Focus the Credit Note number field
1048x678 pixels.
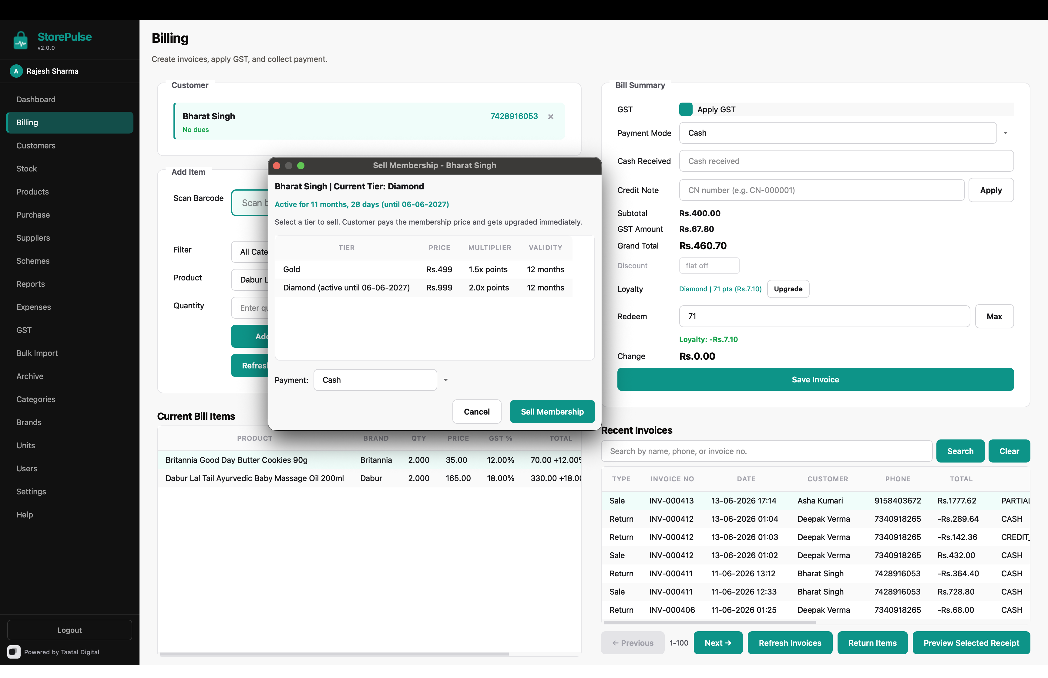pyautogui.click(x=821, y=190)
